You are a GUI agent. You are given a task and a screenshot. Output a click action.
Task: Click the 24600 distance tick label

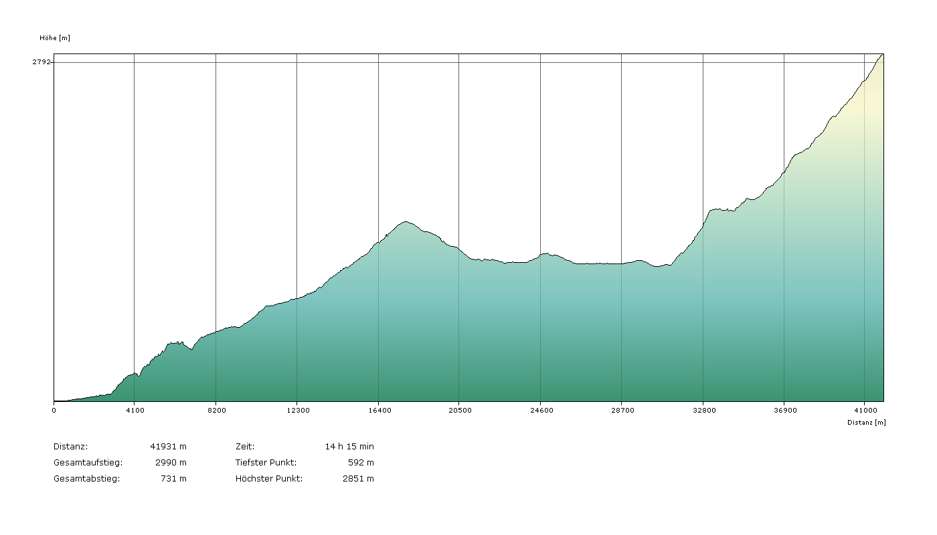(541, 411)
